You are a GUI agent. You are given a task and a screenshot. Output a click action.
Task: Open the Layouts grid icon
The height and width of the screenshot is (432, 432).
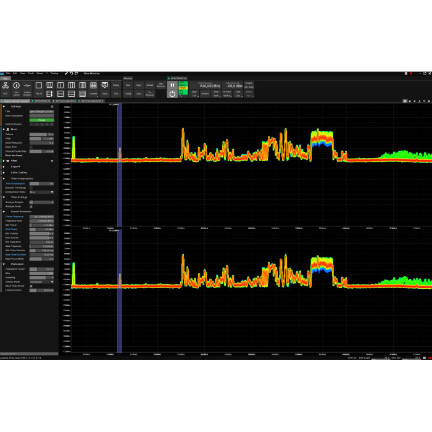(94, 85)
